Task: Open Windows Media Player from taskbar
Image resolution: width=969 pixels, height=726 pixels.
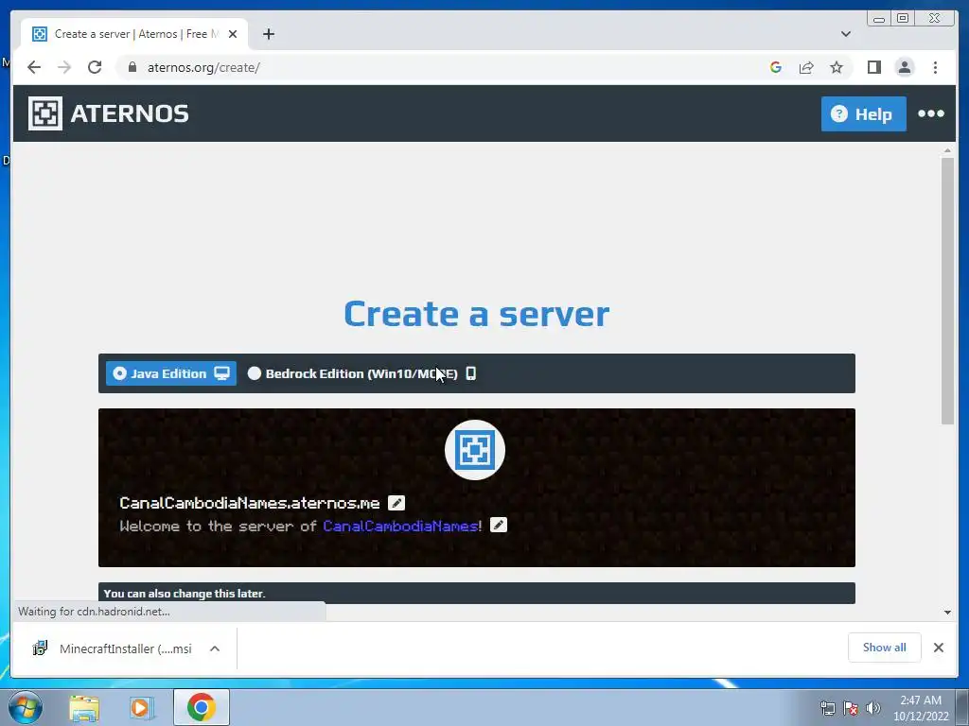Action: [142, 708]
